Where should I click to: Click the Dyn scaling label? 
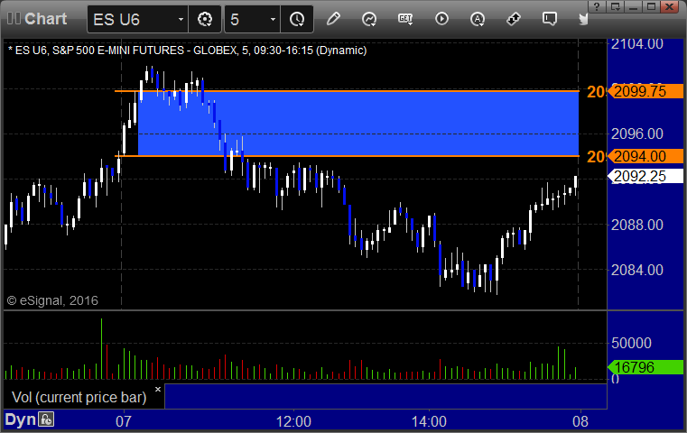point(20,419)
